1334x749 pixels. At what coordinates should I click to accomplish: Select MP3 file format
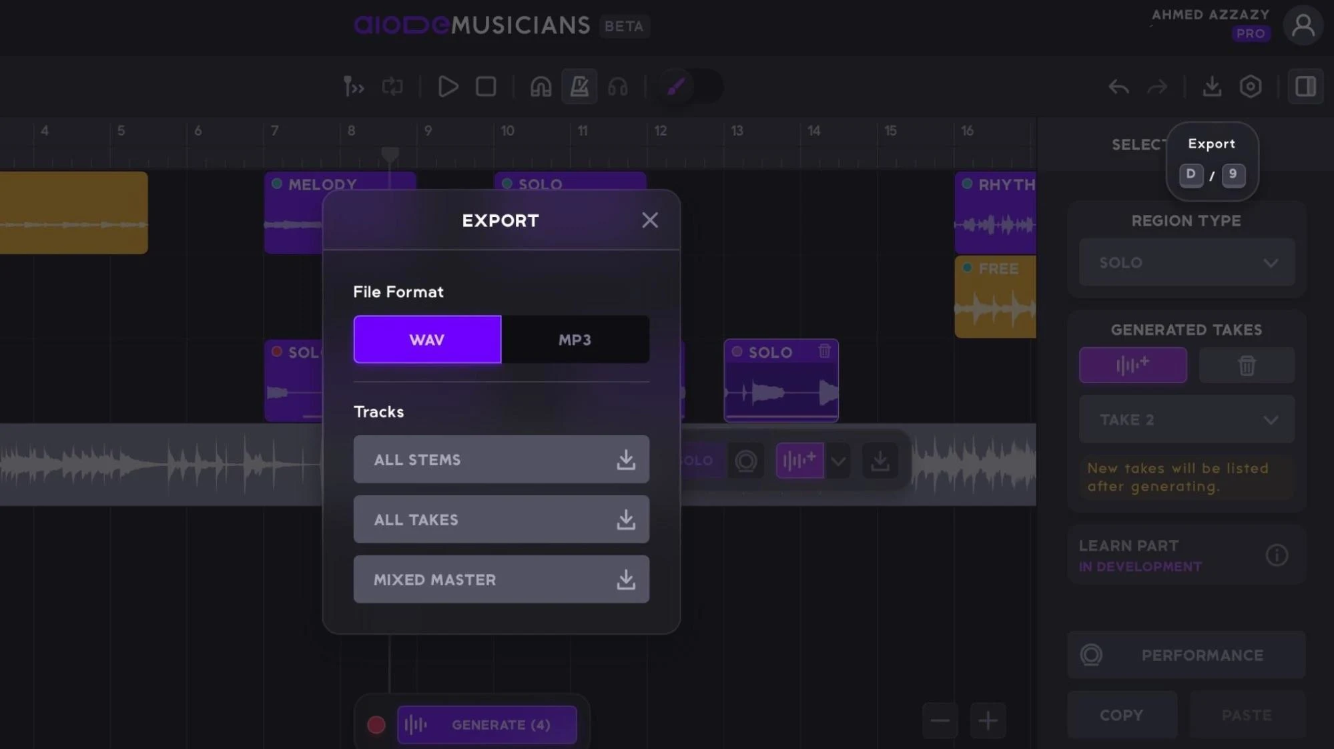575,340
